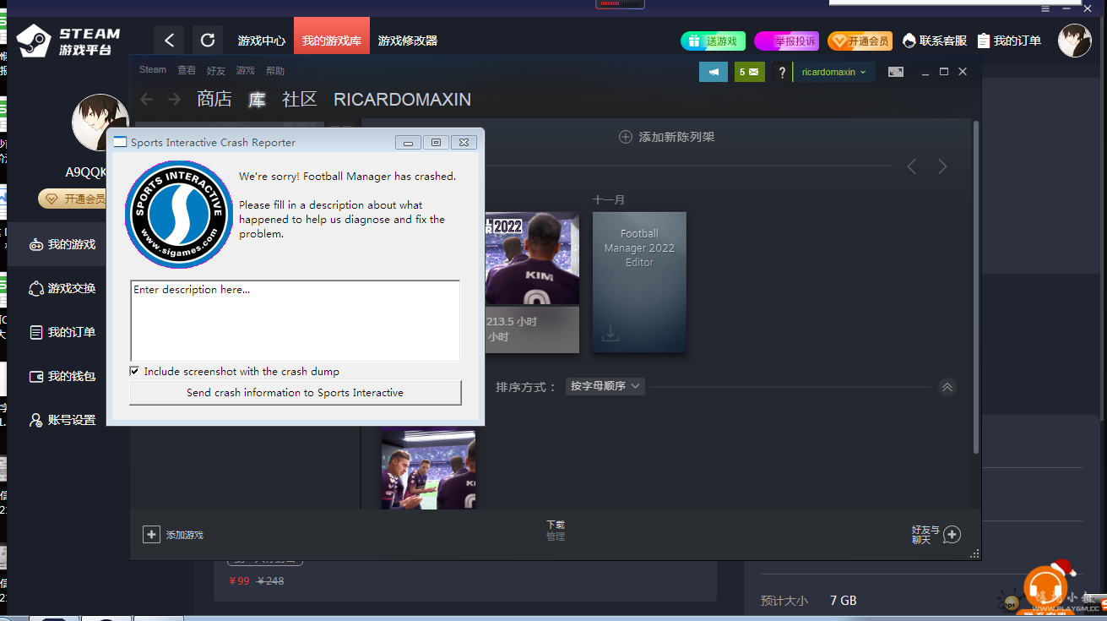Click the hamburger menu icon at the top right
This screenshot has height=621, width=1107.
[1045, 8]
